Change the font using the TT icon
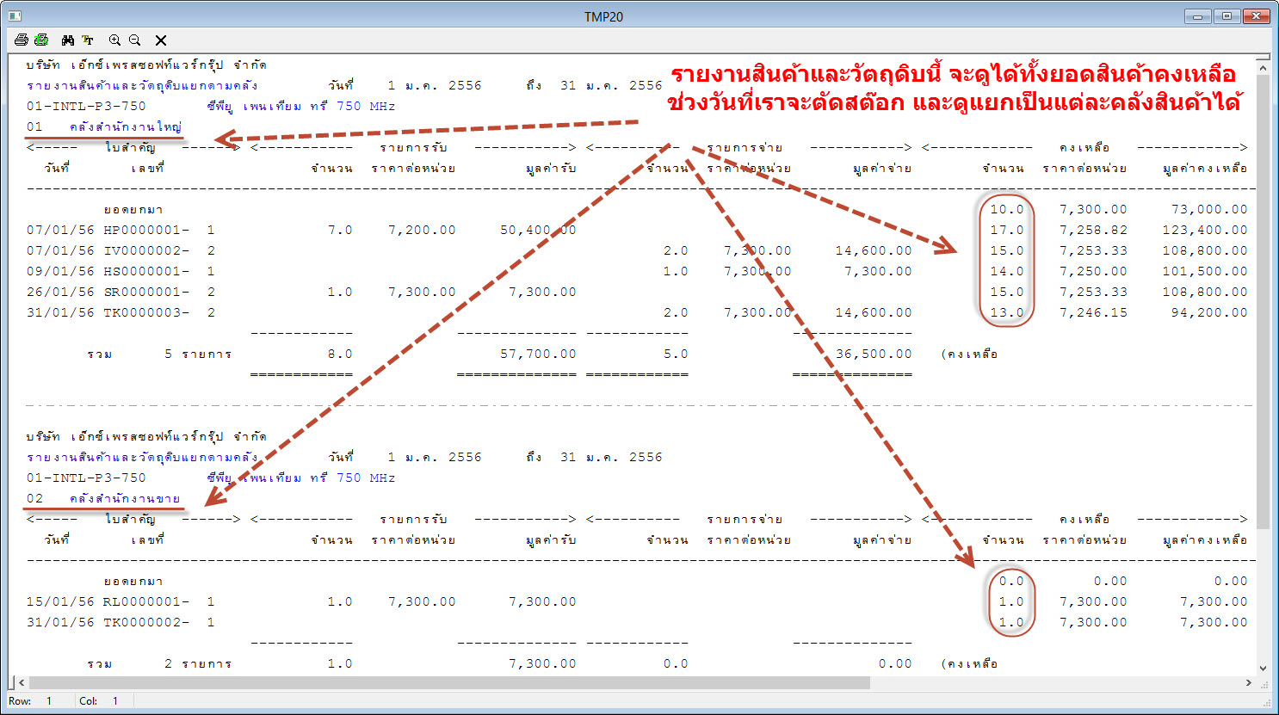1279x715 pixels. tap(88, 40)
